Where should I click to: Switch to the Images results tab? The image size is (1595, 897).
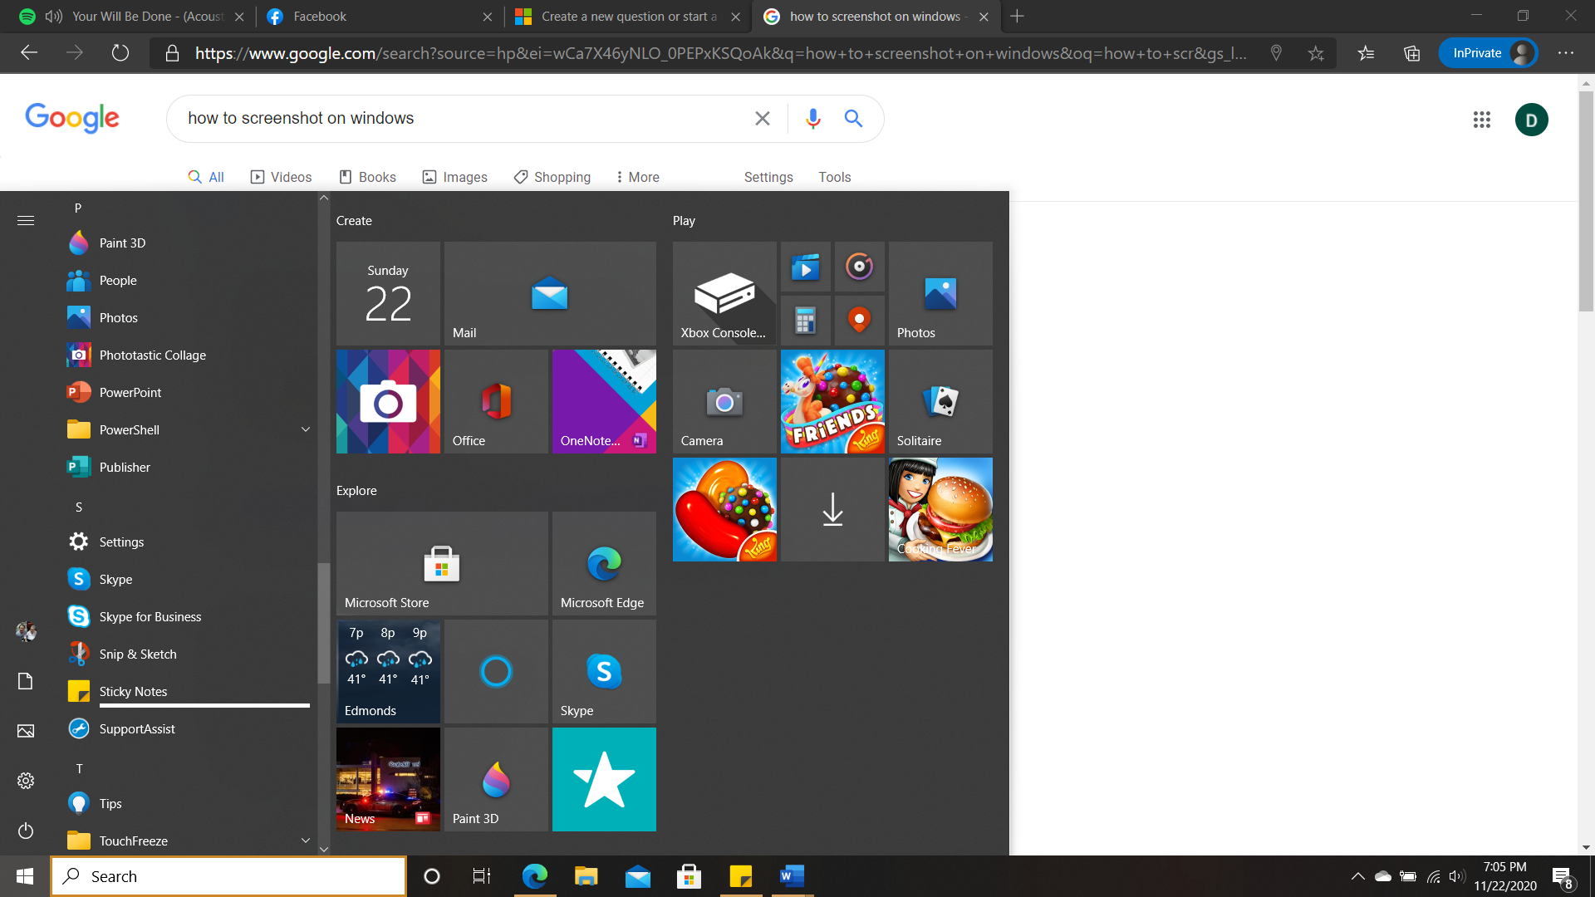[455, 177]
